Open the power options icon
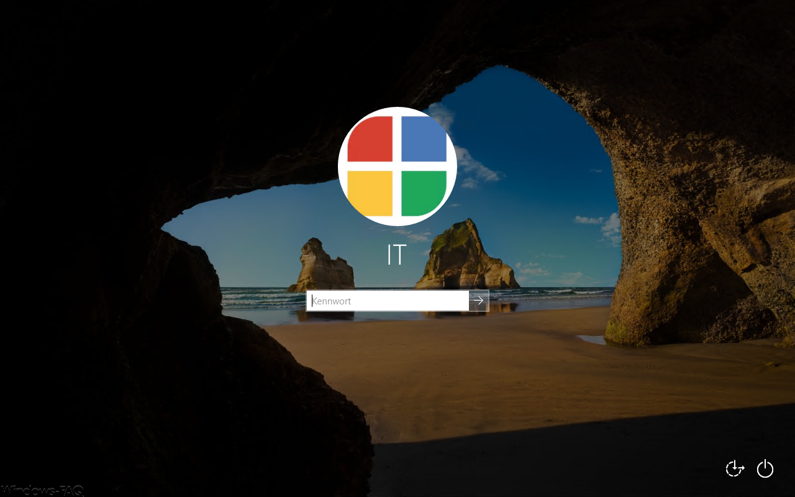The image size is (795, 497). click(765, 468)
